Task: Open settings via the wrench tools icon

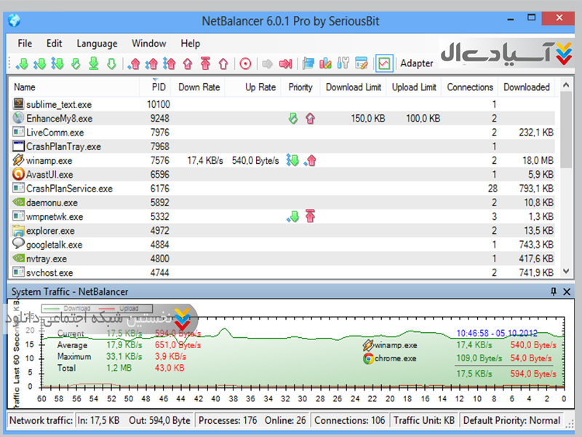Action: coord(344,64)
